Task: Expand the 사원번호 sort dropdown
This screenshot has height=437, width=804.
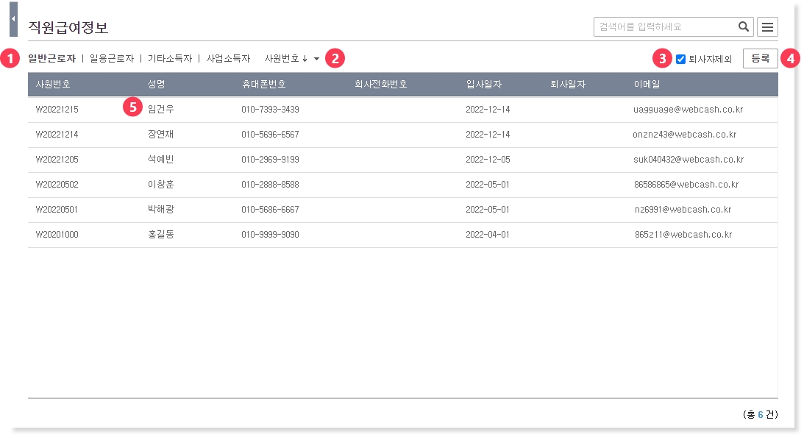Action: pos(316,59)
